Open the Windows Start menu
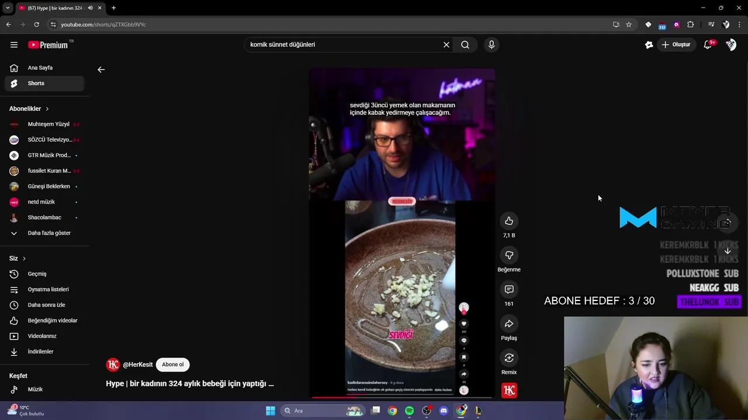Viewport: 748px width, 420px height. (x=271, y=411)
